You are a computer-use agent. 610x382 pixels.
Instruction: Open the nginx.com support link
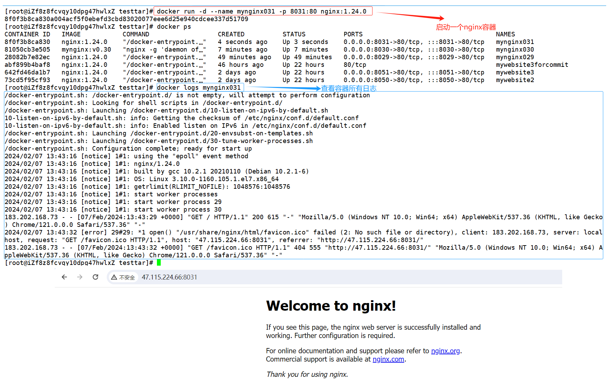point(388,359)
